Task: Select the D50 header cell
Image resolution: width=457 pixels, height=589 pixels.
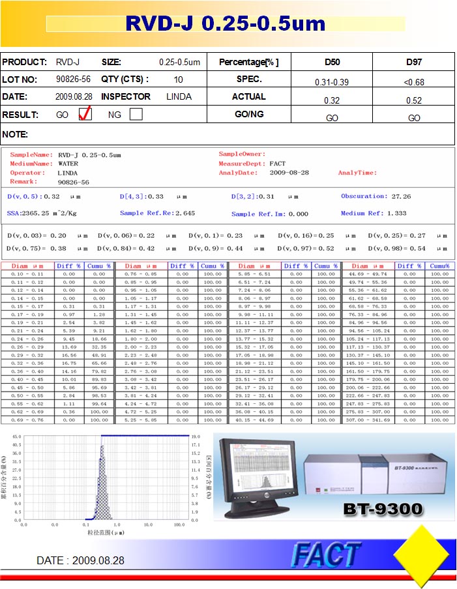Action: (332, 62)
